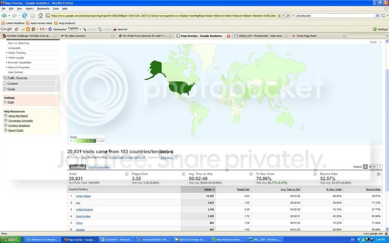Click the Bookmarks star icon in Google toolbar
The height and width of the screenshot is (243, 389).
[x=50, y=29]
